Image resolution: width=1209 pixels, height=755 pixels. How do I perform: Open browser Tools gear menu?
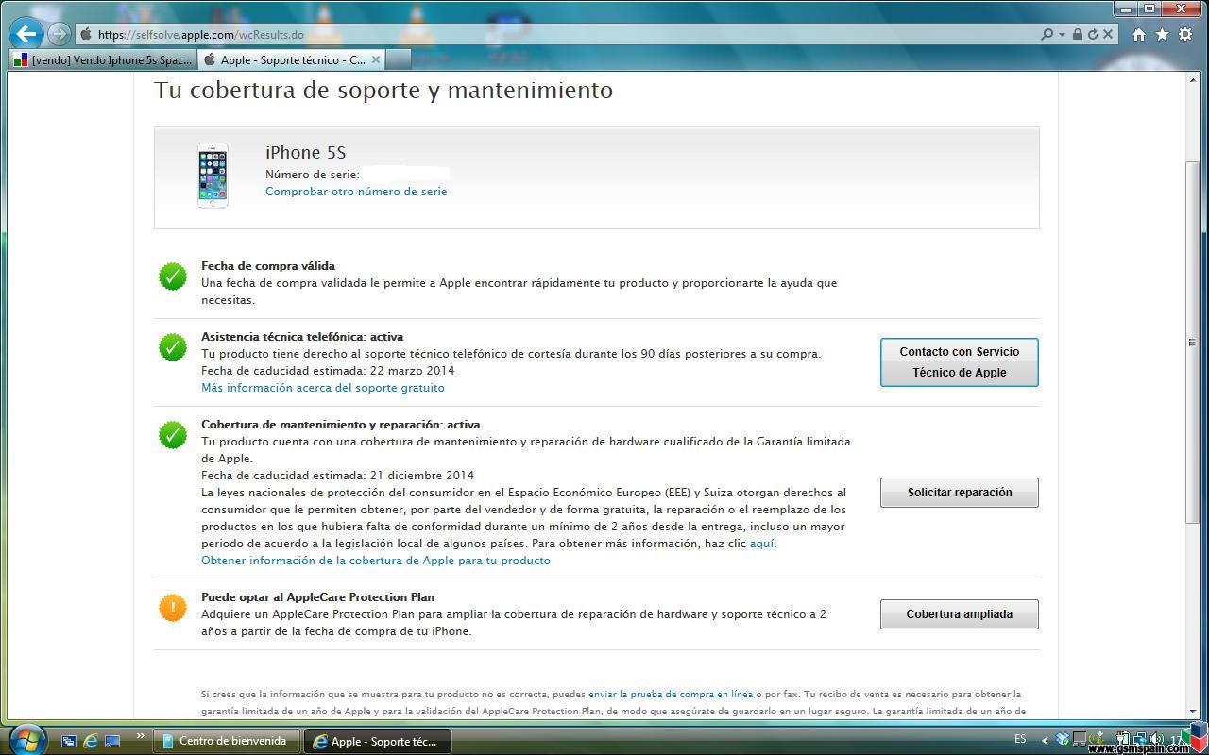pyautogui.click(x=1186, y=34)
